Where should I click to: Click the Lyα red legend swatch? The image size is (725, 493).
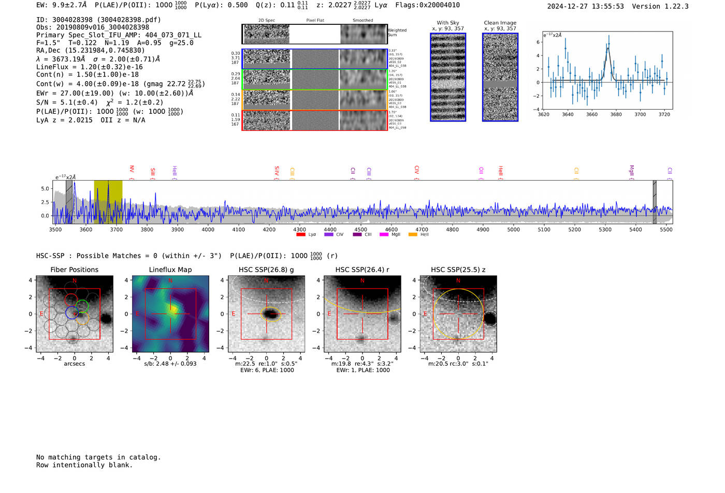pyautogui.click(x=301, y=234)
